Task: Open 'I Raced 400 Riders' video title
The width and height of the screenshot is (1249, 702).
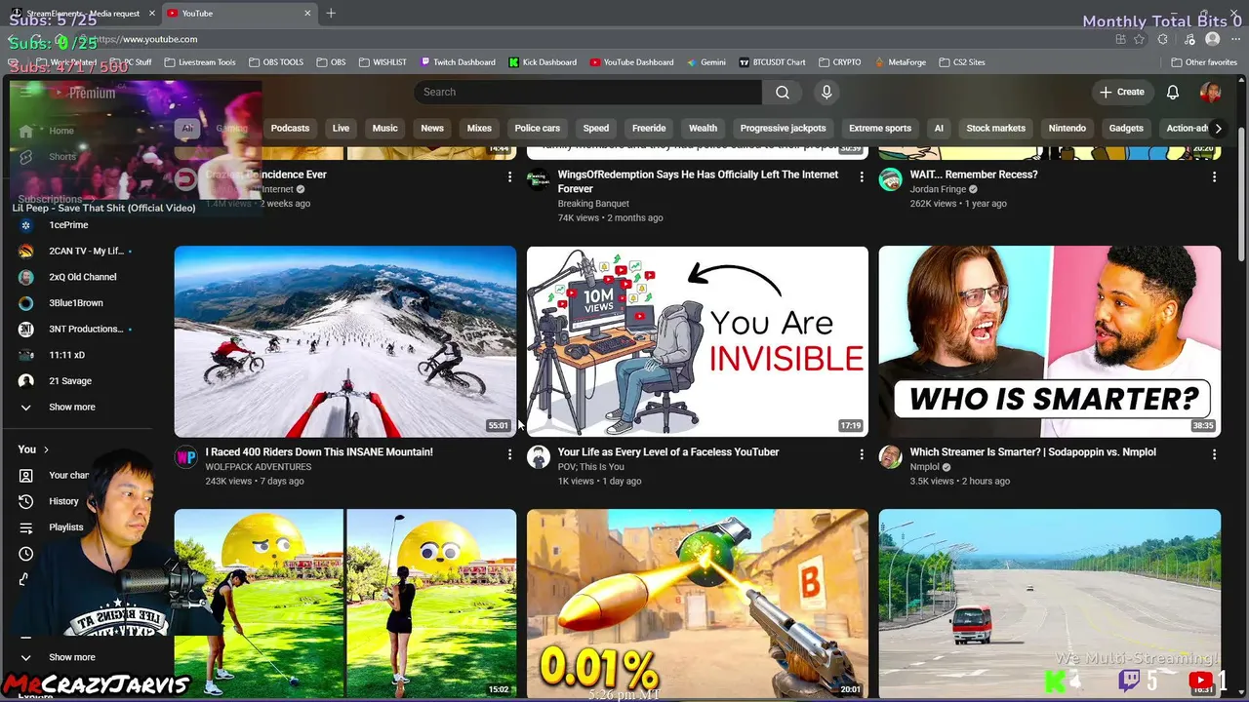Action: [x=319, y=452]
